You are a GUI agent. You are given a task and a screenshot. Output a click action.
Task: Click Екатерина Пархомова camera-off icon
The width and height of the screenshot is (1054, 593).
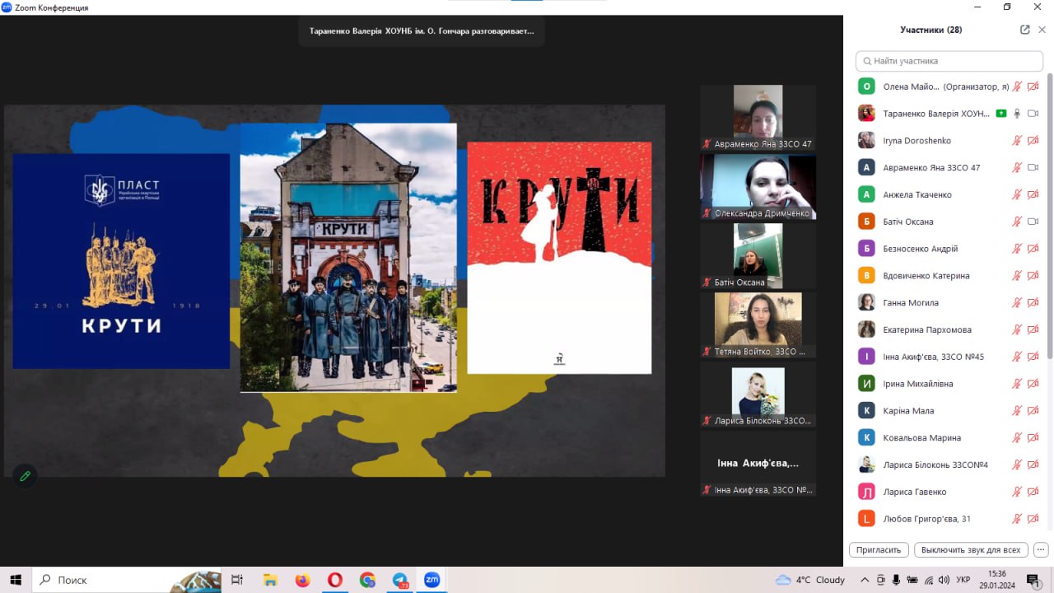coord(1033,329)
